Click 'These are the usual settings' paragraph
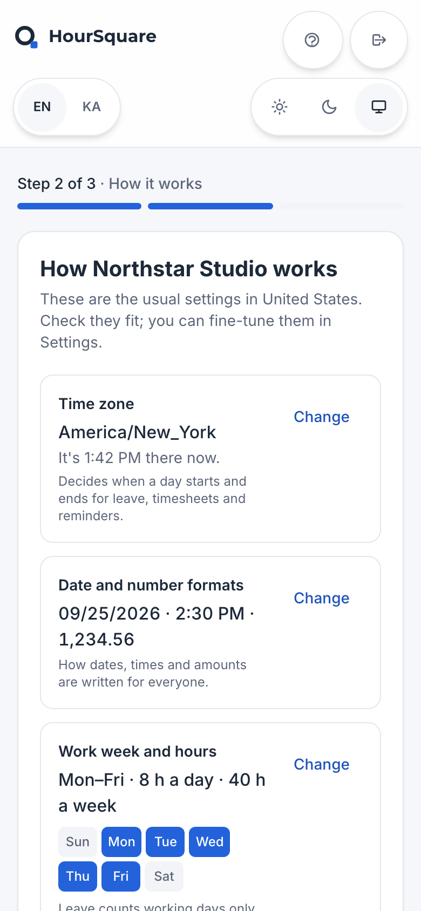This screenshot has height=911, width=421. (x=201, y=321)
